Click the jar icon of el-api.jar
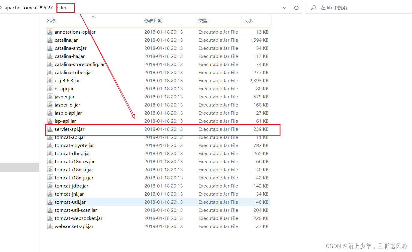 pos(50,88)
